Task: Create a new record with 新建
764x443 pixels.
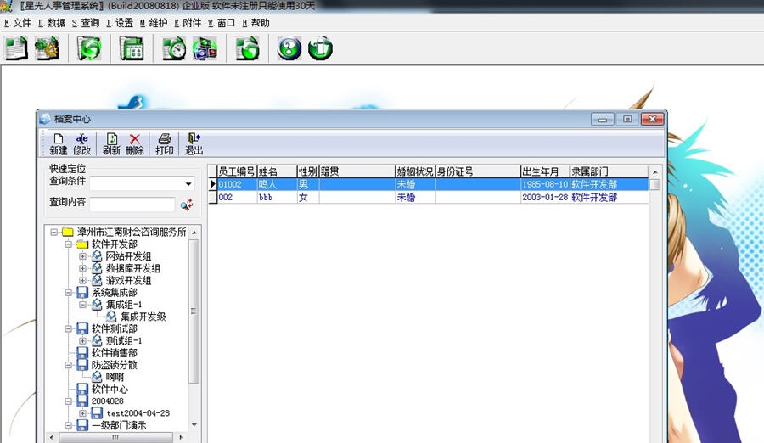Action: click(59, 144)
